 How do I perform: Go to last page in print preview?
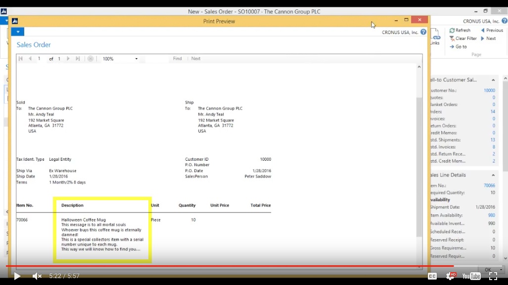pos(78,59)
